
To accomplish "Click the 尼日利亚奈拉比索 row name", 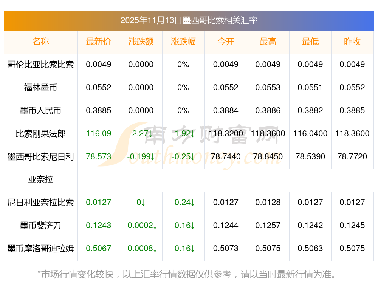I will click(40, 203).
